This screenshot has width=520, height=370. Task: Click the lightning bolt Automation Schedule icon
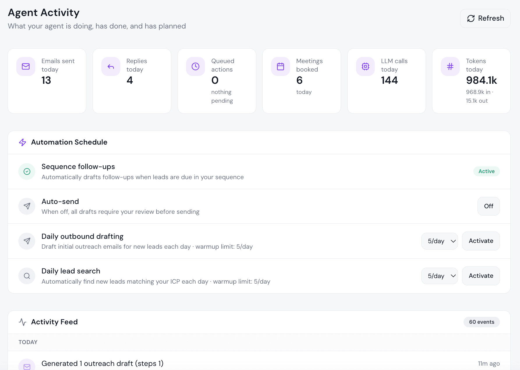(x=22, y=142)
